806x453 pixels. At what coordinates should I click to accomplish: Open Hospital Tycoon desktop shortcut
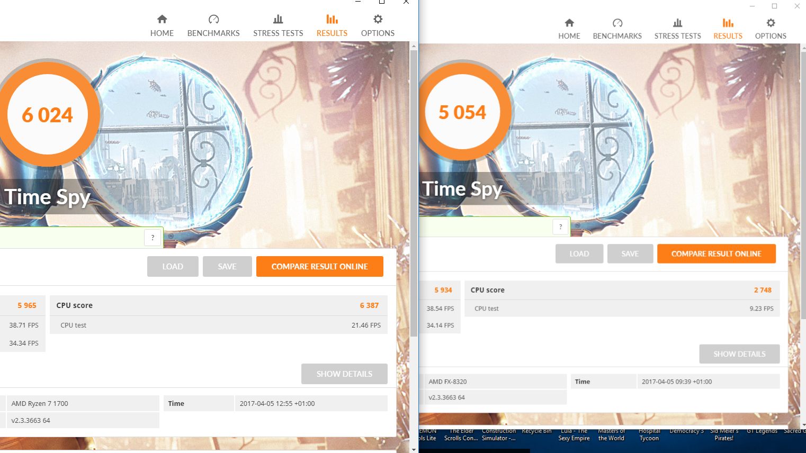(x=649, y=434)
